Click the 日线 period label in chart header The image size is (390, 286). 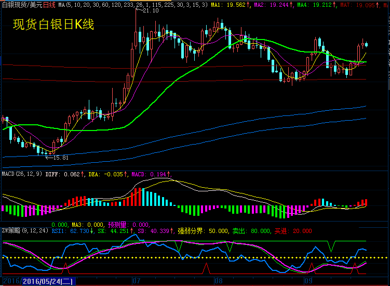pos(49,5)
